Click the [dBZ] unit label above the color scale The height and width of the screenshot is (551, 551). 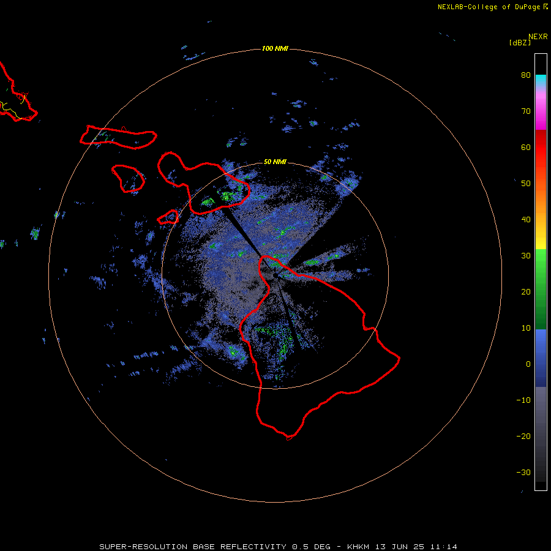520,42
